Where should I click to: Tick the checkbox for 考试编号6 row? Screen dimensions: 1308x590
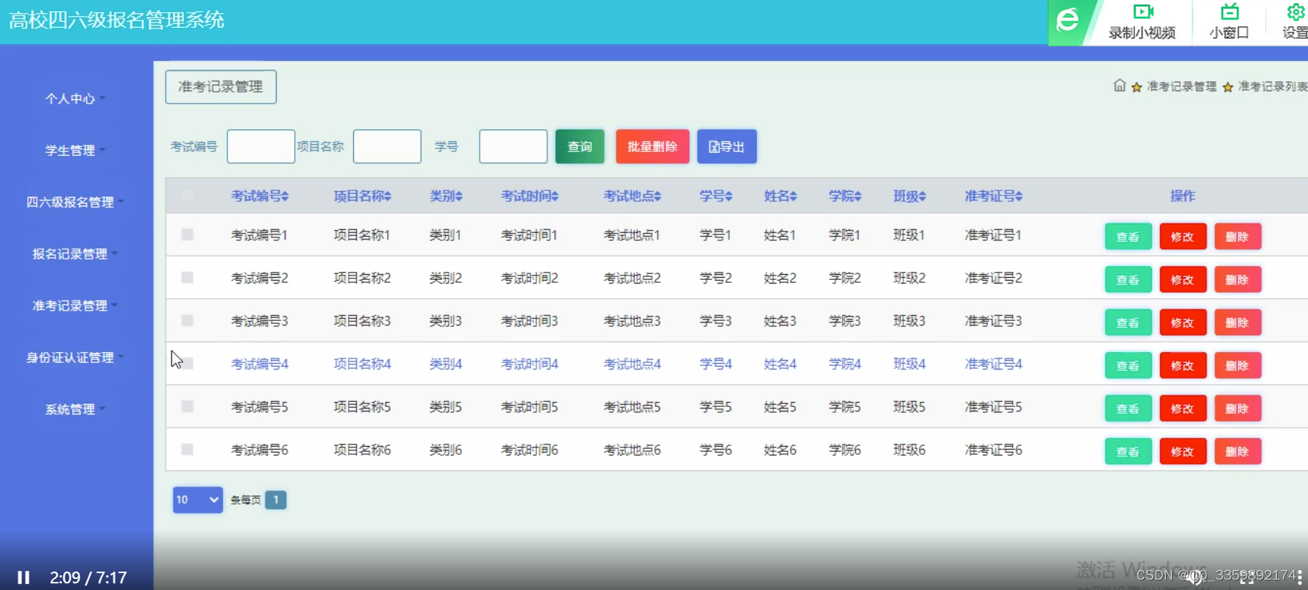click(x=188, y=450)
